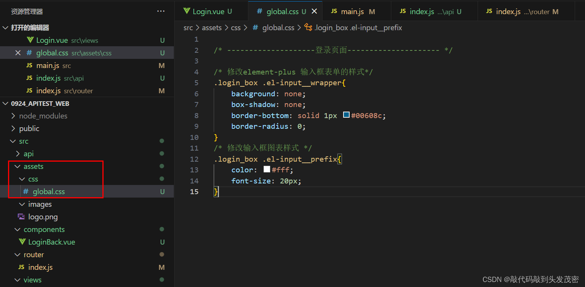Click the 登录页面 comment line
The height and width of the screenshot is (287, 585).
333,50
